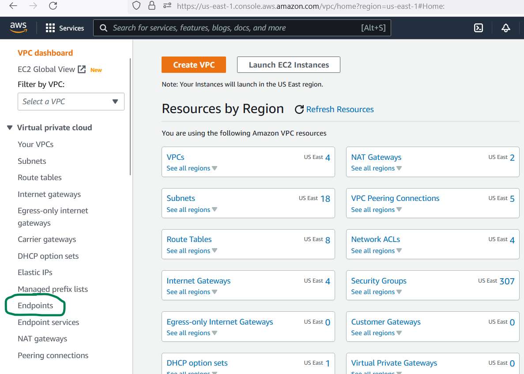Expand See all regions under VPCs
Viewport: 524px width, 374px height.
(192, 168)
